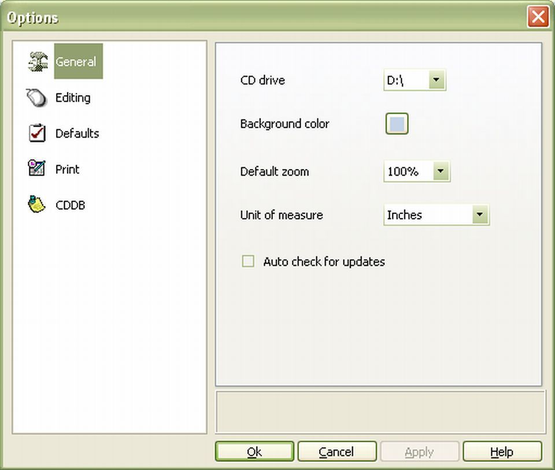Open the Default zoom dropdown
The image size is (555, 470).
[441, 171]
